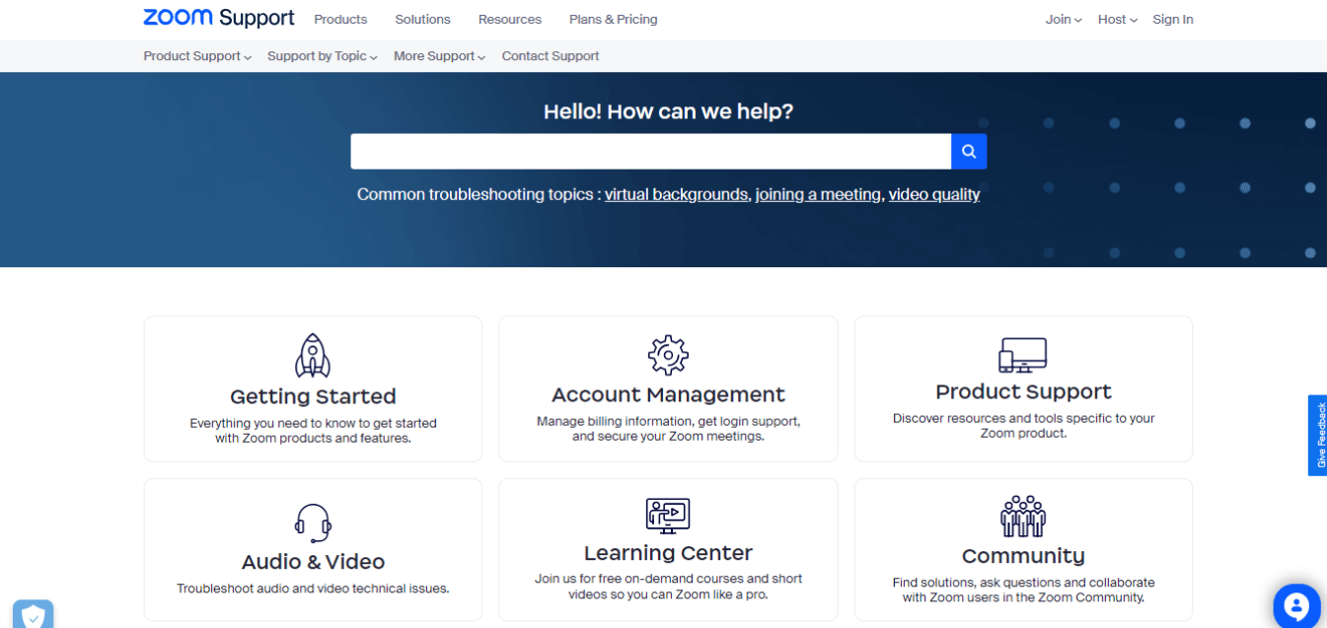Open the video quality troubleshooting link
Image resolution: width=1327 pixels, height=628 pixels.
(934, 194)
